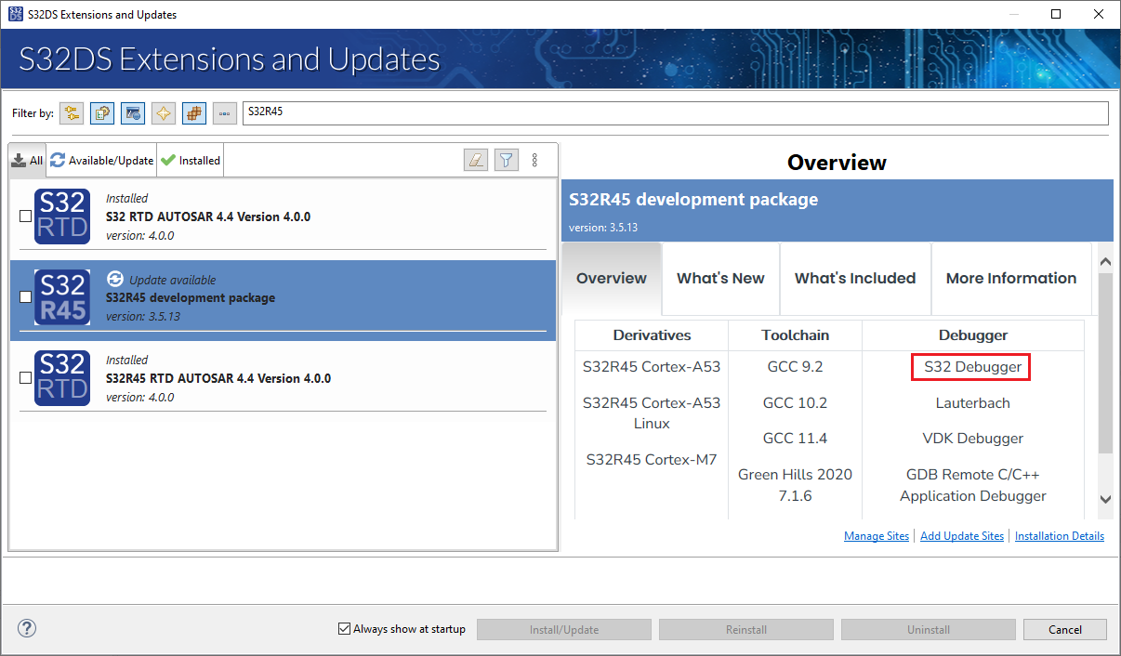Toggle the first plugin filter icon
The height and width of the screenshot is (656, 1121).
click(x=72, y=112)
